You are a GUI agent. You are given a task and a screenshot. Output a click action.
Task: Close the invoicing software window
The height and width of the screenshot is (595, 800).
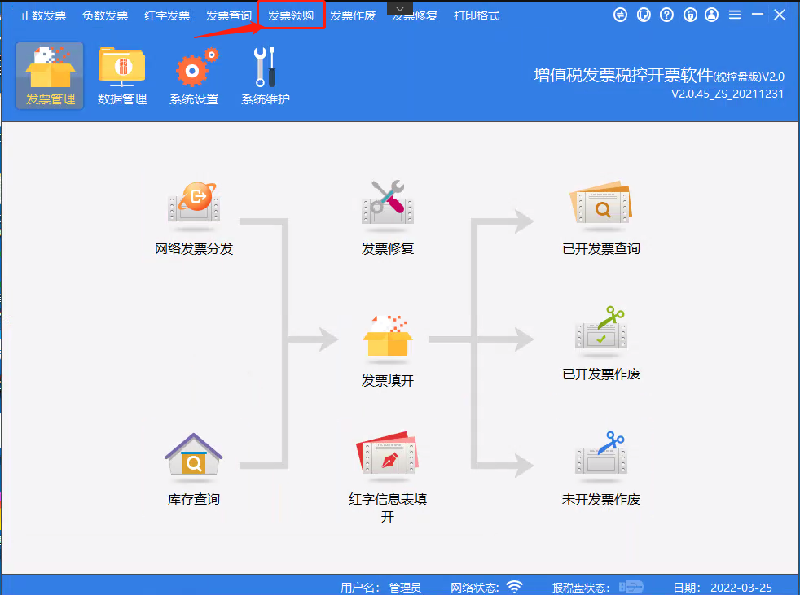tap(780, 15)
